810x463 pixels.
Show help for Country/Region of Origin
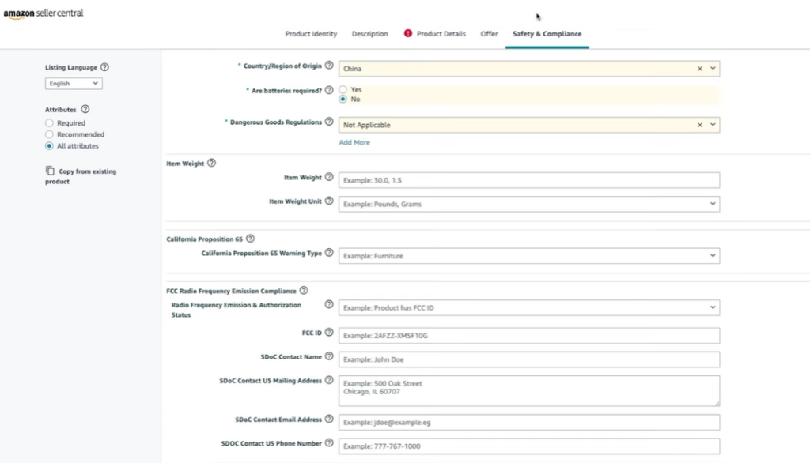click(x=329, y=66)
